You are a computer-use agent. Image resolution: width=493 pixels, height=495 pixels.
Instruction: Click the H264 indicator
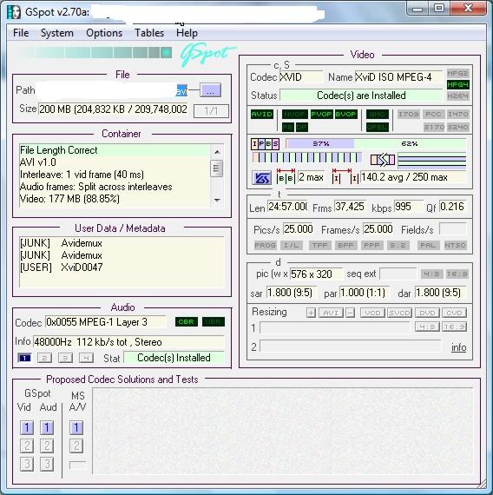point(457,96)
